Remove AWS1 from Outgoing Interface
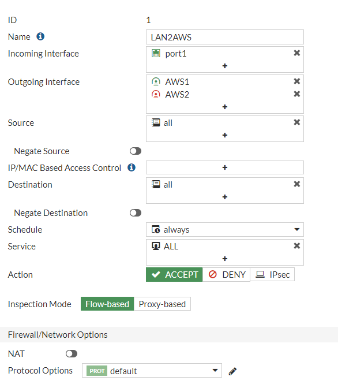This screenshot has width=338, height=388. coord(296,81)
